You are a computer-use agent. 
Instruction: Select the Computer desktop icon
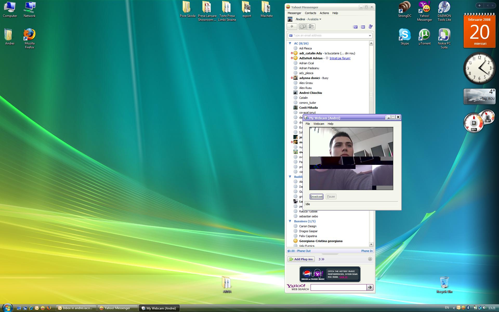[10, 10]
